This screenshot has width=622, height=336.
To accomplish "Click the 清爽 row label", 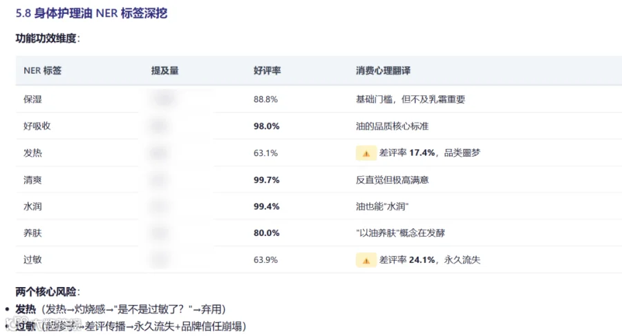I will coord(32,180).
